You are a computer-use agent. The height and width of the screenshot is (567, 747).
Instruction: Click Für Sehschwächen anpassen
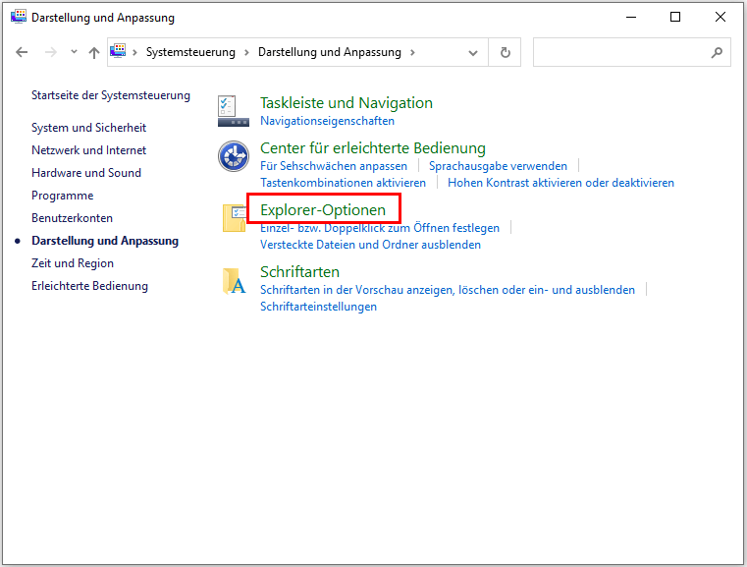click(x=334, y=166)
